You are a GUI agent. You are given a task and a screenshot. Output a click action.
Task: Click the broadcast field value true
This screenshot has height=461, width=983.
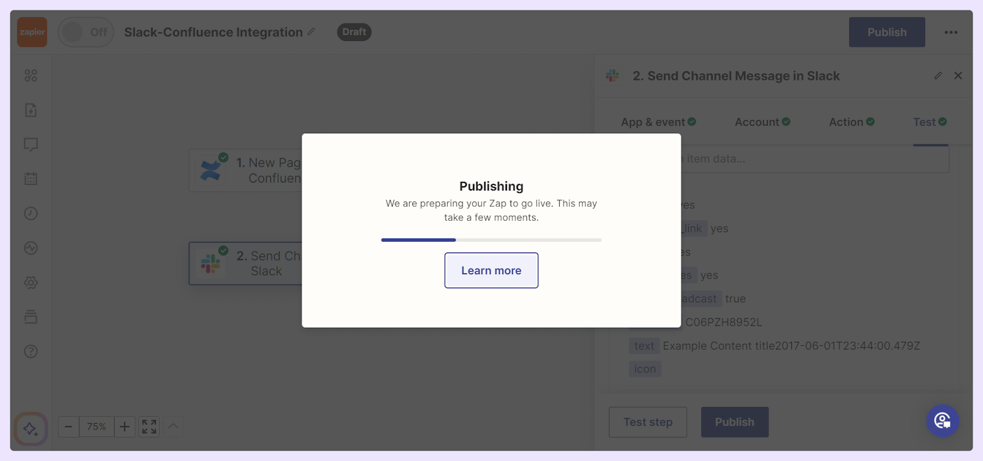coord(735,299)
